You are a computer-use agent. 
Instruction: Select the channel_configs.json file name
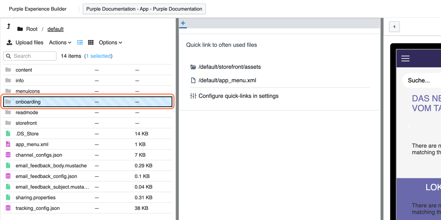(x=39, y=155)
